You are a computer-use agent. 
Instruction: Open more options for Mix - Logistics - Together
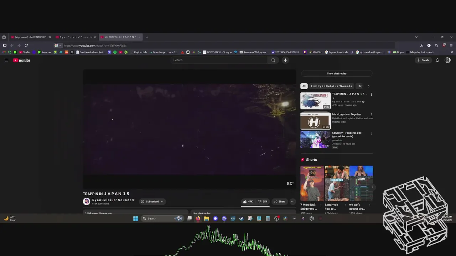click(x=372, y=115)
